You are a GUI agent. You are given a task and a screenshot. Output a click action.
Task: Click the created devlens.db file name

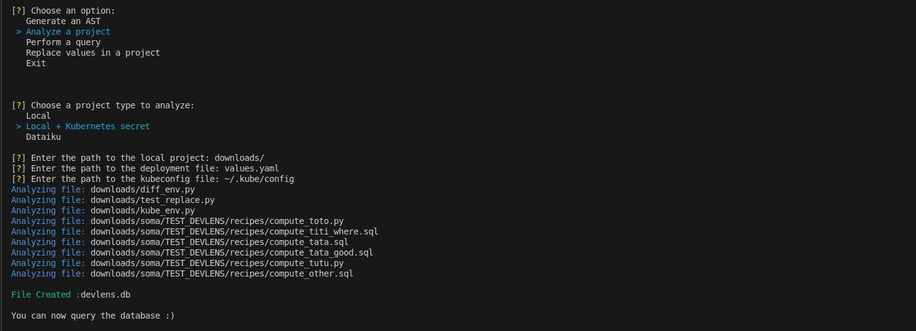105,294
